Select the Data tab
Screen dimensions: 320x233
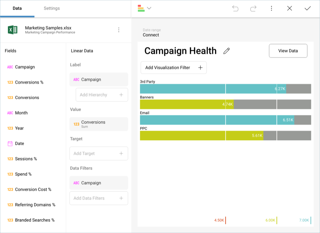[17, 9]
